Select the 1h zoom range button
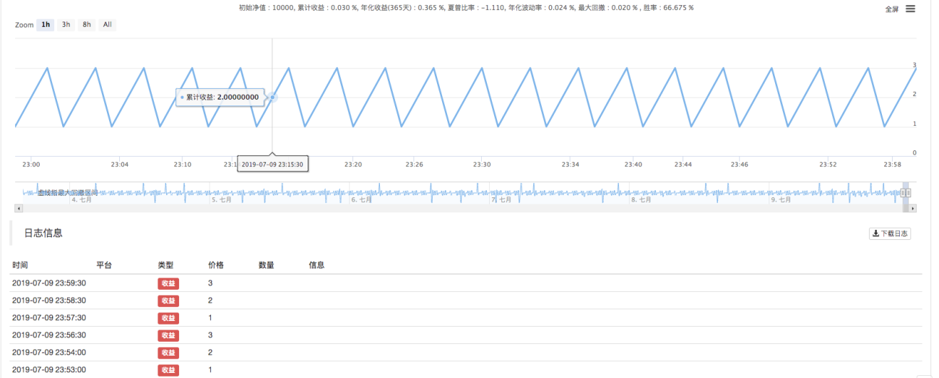This screenshot has width=939, height=378. tap(46, 25)
